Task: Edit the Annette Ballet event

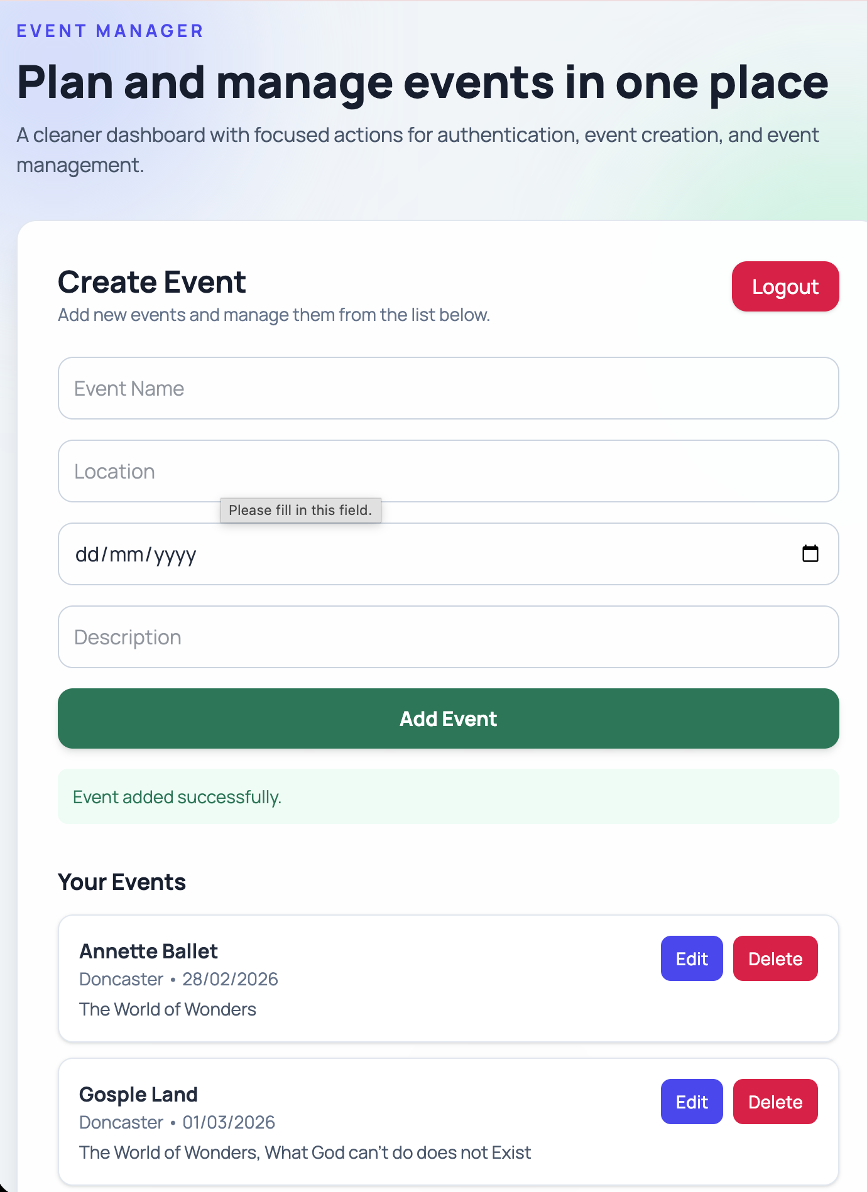Action: 692,958
